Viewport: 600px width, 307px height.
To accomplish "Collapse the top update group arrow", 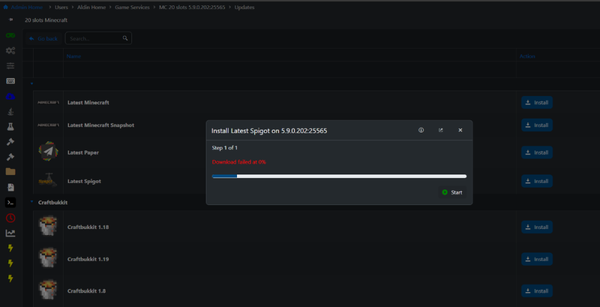I will pos(32,83).
